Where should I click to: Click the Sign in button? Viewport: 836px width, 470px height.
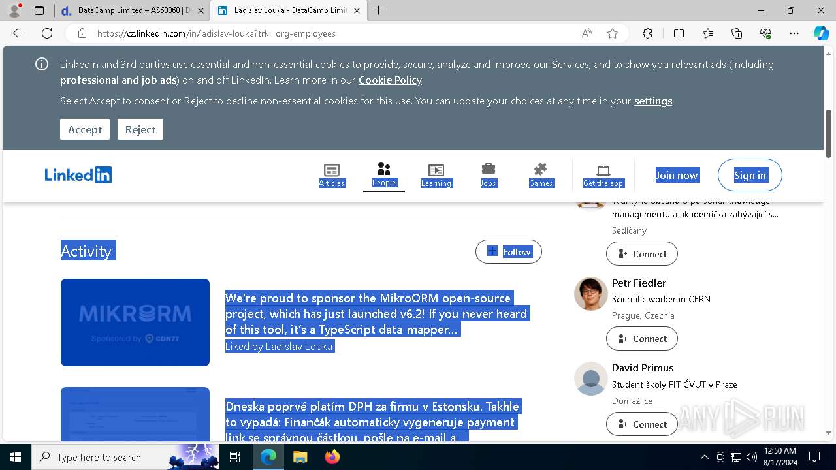(750, 175)
